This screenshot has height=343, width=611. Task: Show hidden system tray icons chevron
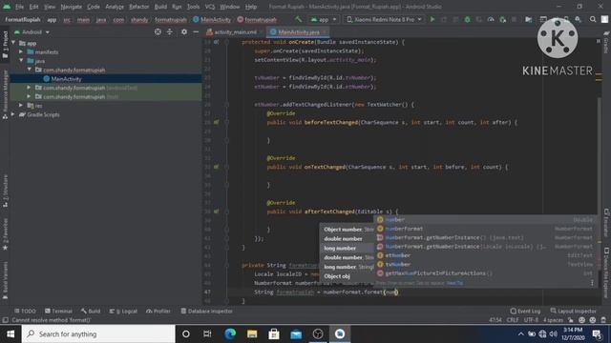pyautogui.click(x=521, y=333)
